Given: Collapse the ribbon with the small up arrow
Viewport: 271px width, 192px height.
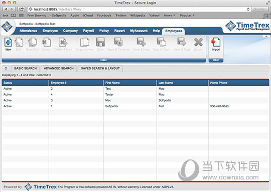Looking at the screenshot, I should click(266, 37).
